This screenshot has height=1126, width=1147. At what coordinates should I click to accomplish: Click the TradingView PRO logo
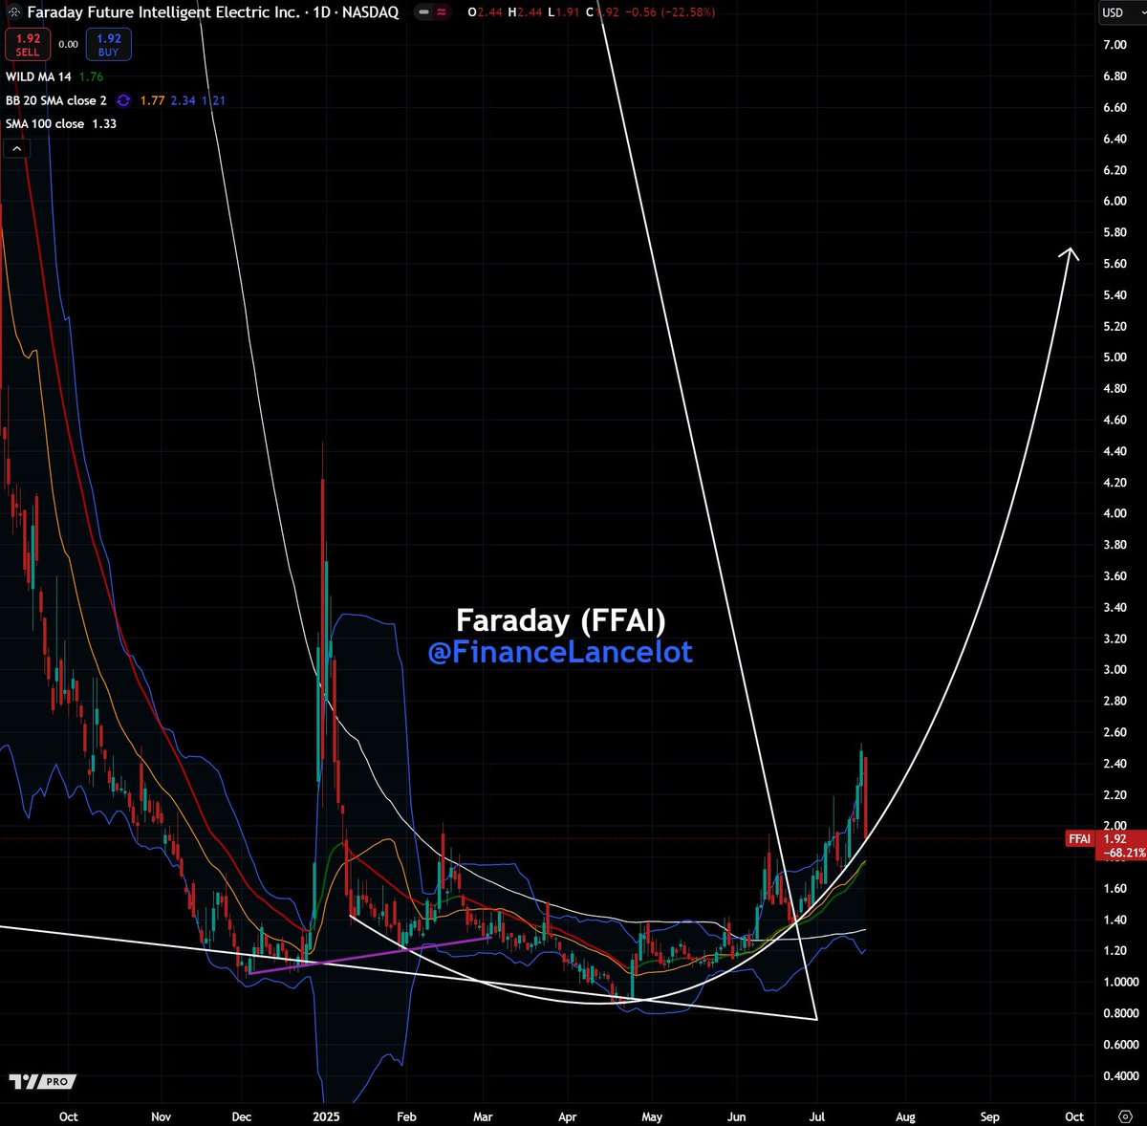click(x=42, y=1081)
